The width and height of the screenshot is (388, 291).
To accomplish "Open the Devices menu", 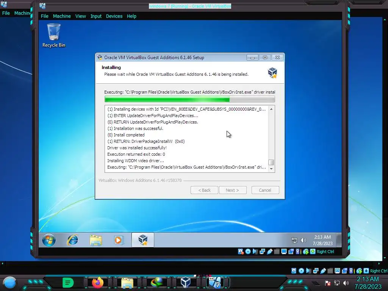I will click(114, 16).
